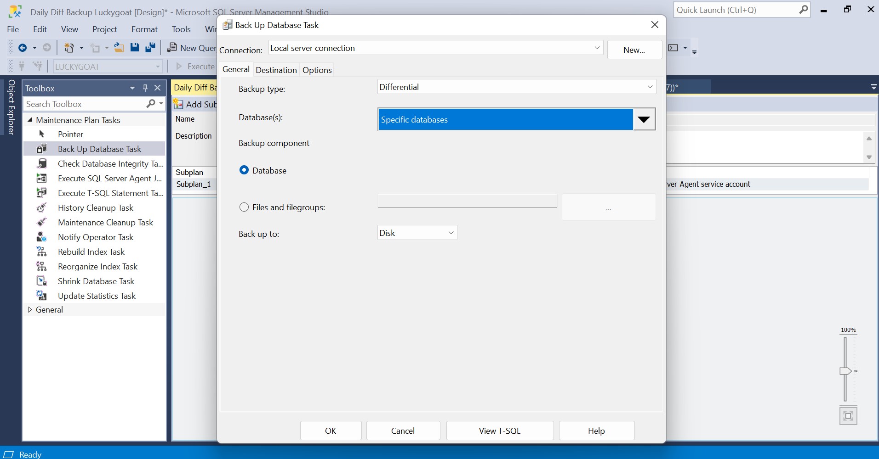Open the Specific databases dropdown arrow
879x459 pixels.
[x=644, y=120]
